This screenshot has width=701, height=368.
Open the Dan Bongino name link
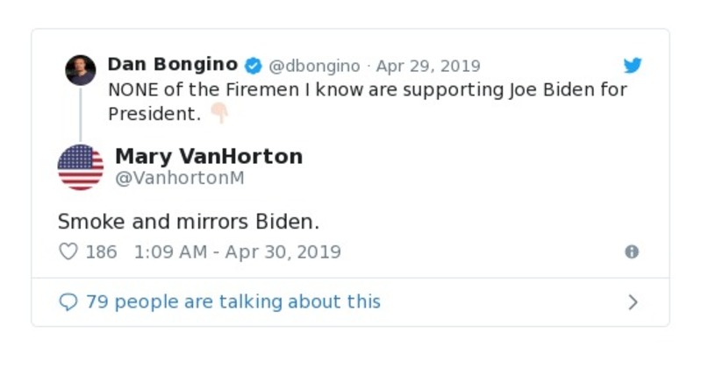click(x=172, y=65)
